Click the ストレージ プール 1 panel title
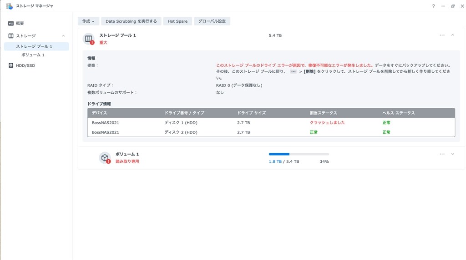This screenshot has width=466, height=260. (x=117, y=35)
